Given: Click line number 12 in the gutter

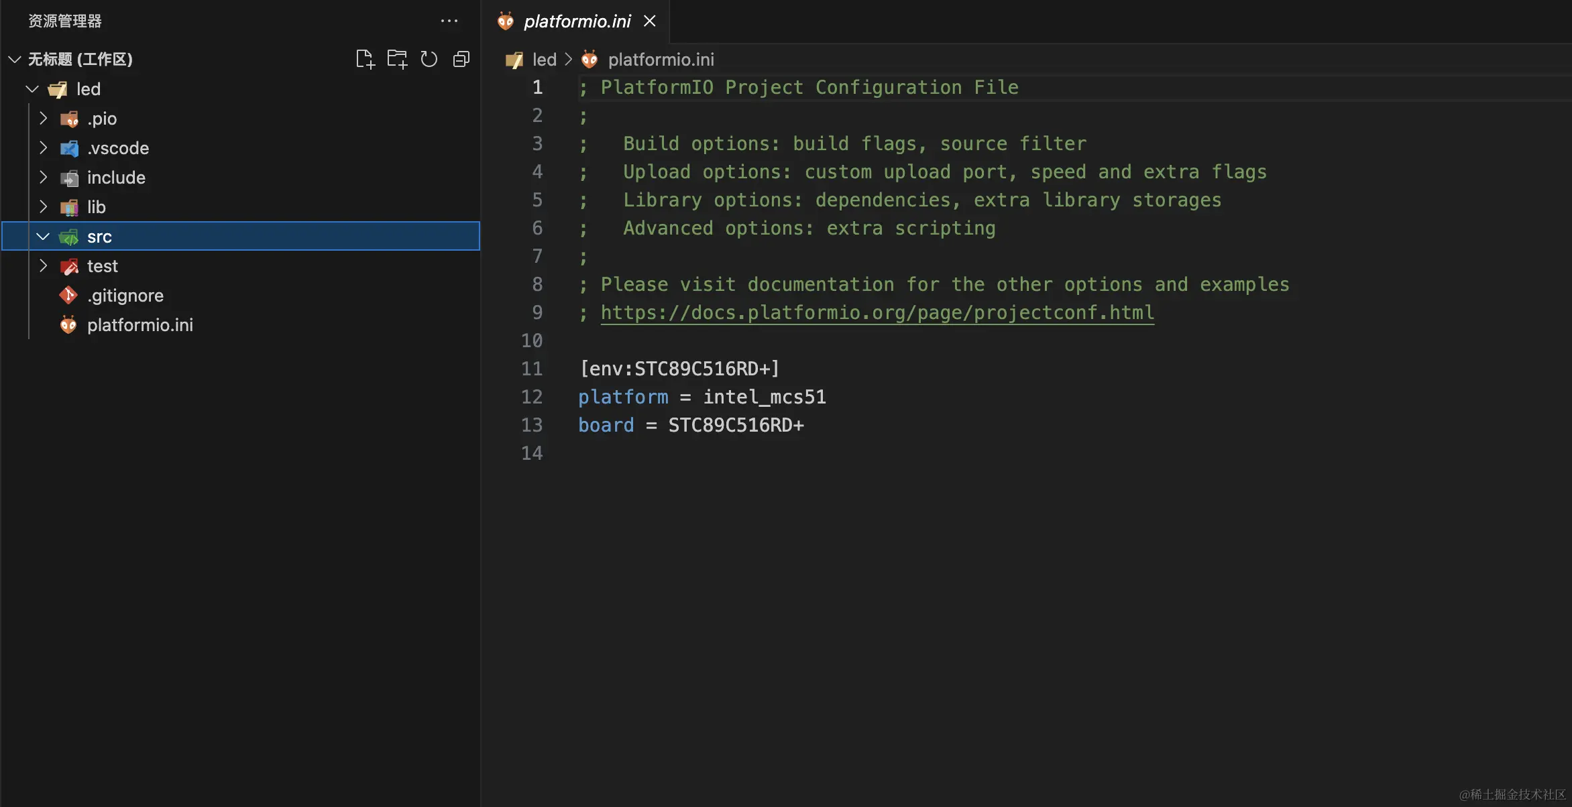Looking at the screenshot, I should click(532, 397).
